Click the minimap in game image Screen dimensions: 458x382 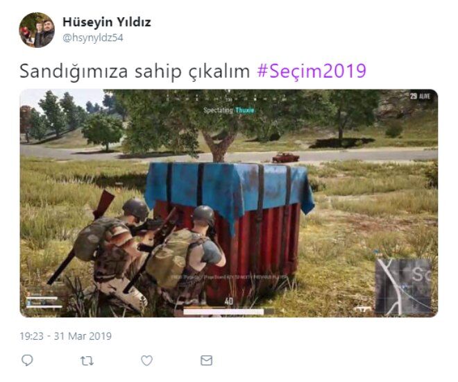click(x=403, y=287)
